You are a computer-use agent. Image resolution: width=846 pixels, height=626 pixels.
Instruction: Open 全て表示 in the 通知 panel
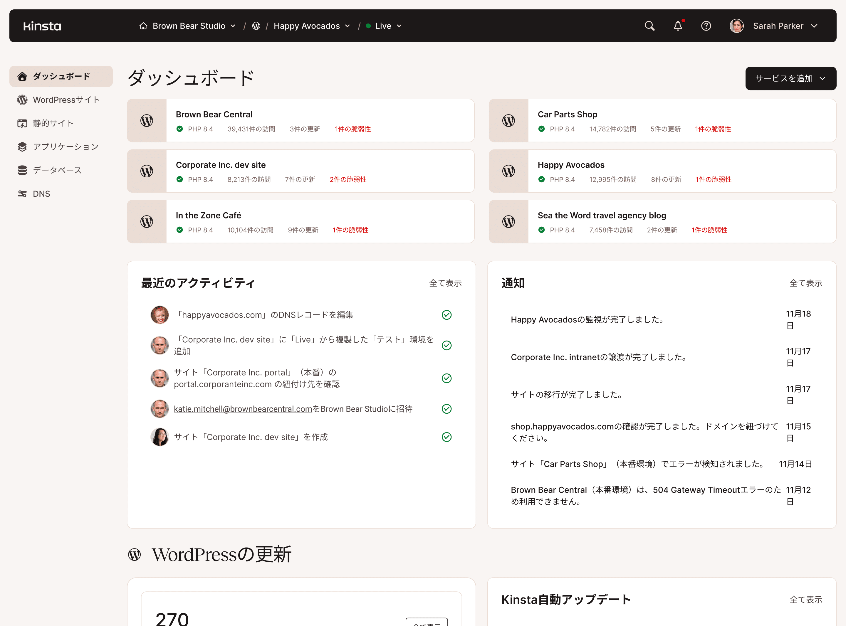[x=806, y=283]
